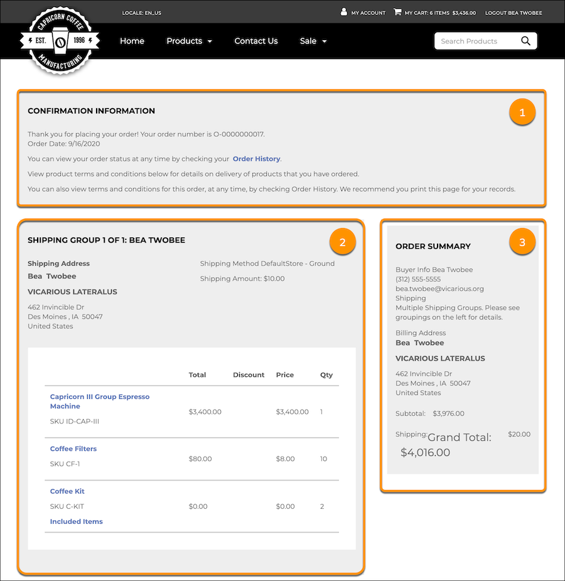Click orange badge 2 on Shipping Group panel
The image size is (565, 581).
pos(343,241)
